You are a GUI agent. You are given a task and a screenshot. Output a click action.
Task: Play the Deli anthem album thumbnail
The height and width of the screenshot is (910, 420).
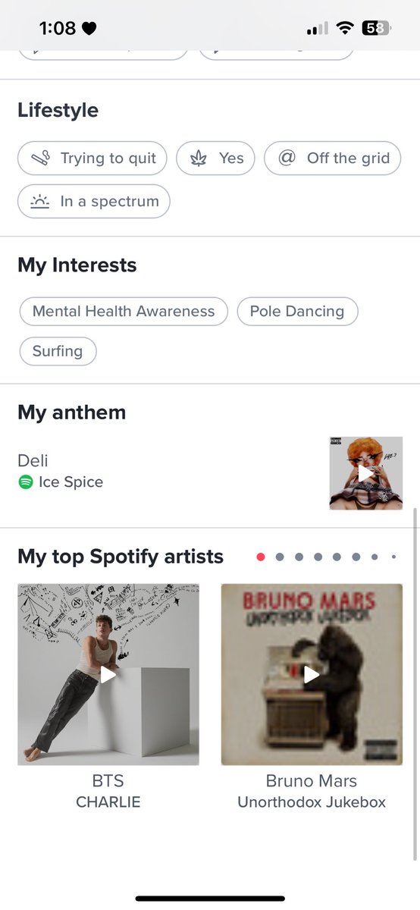(366, 473)
